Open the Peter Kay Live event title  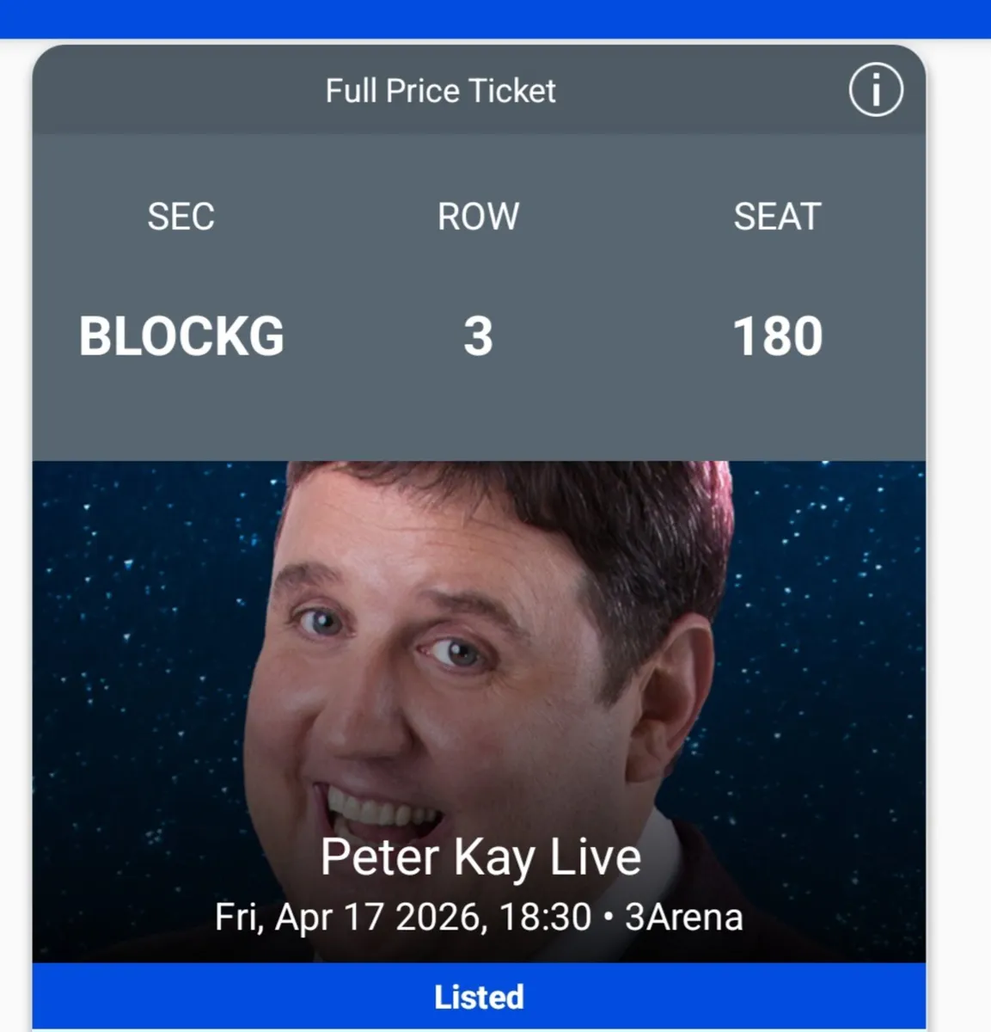(480, 855)
